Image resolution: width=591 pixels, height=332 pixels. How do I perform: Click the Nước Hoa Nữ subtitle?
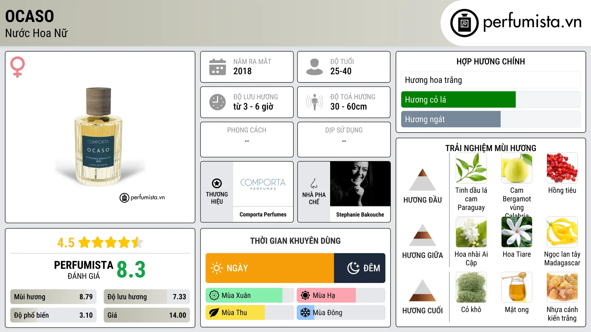(36, 33)
